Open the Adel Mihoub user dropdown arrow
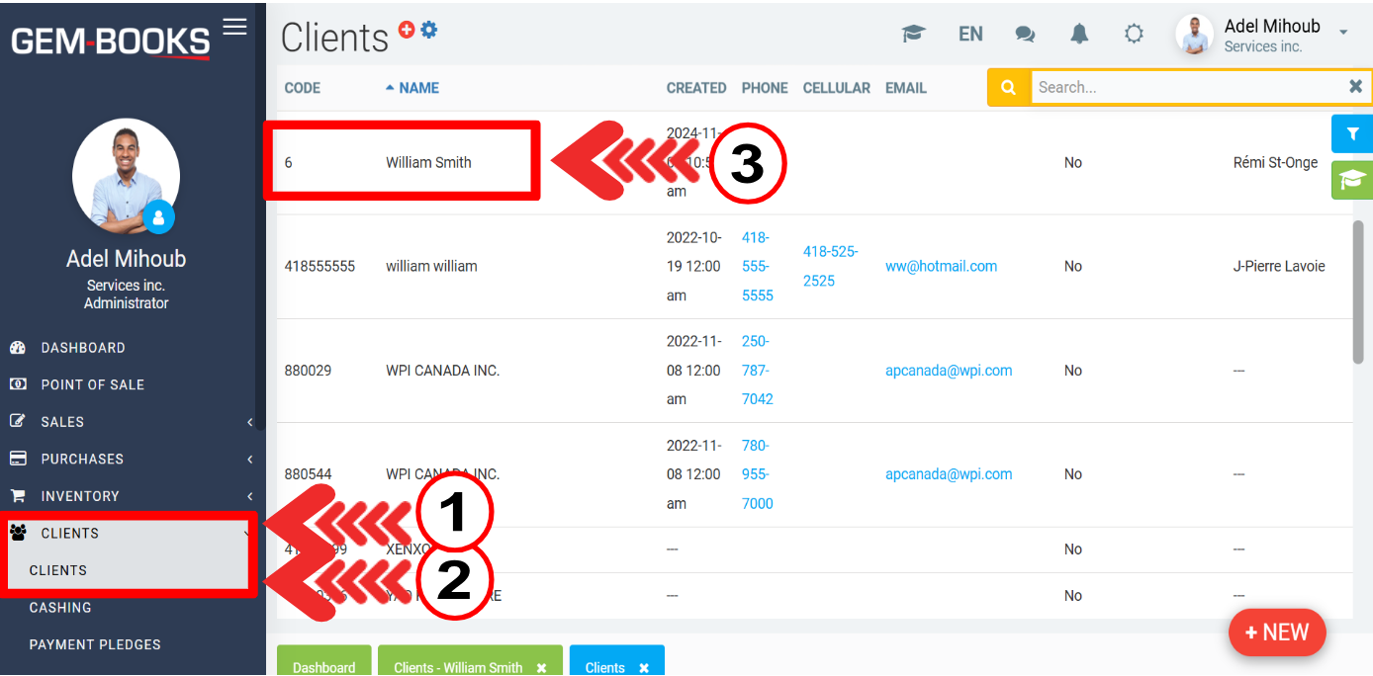This screenshot has height=676, width=1373. [x=1343, y=33]
